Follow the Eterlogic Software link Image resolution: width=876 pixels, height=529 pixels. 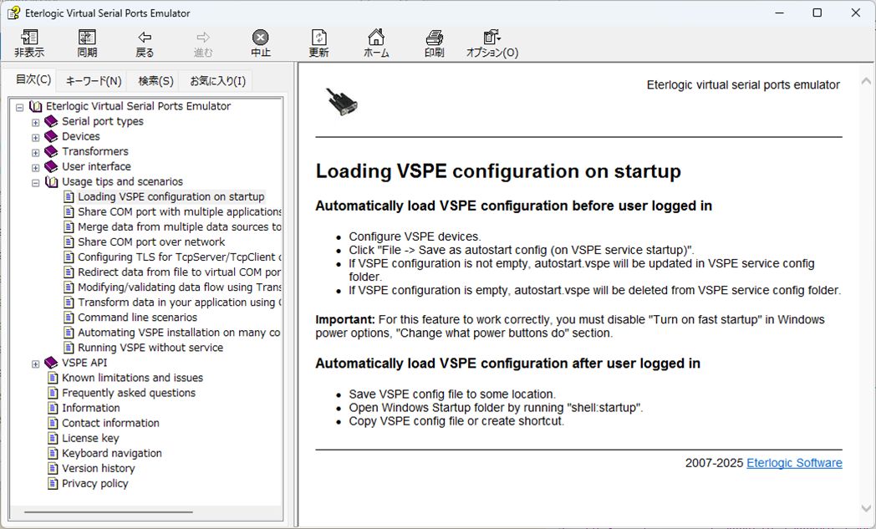pos(794,463)
